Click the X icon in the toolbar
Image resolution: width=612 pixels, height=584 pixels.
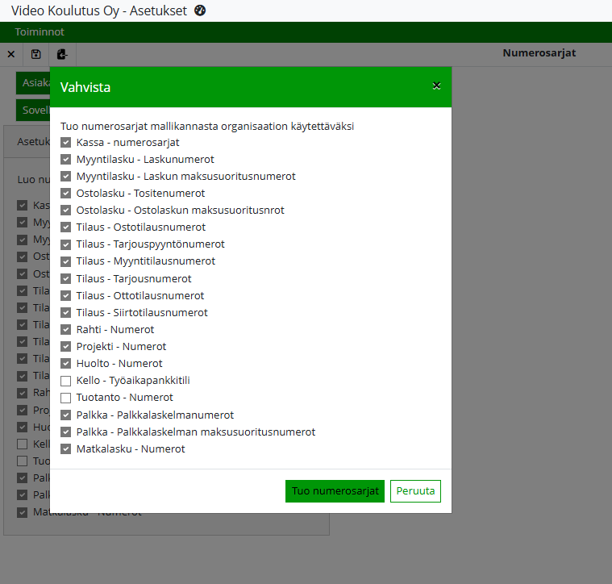click(11, 54)
